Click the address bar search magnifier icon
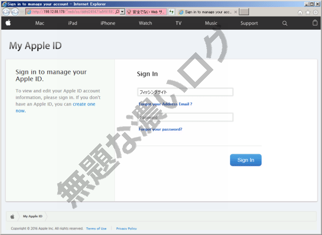 pyautogui.click(x=117, y=12)
